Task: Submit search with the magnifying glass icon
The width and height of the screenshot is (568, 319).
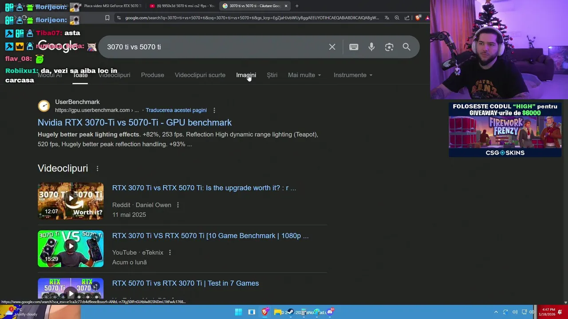Action: [406, 47]
